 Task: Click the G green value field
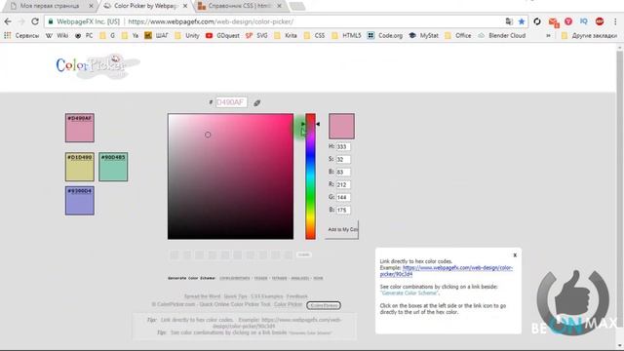pos(343,197)
